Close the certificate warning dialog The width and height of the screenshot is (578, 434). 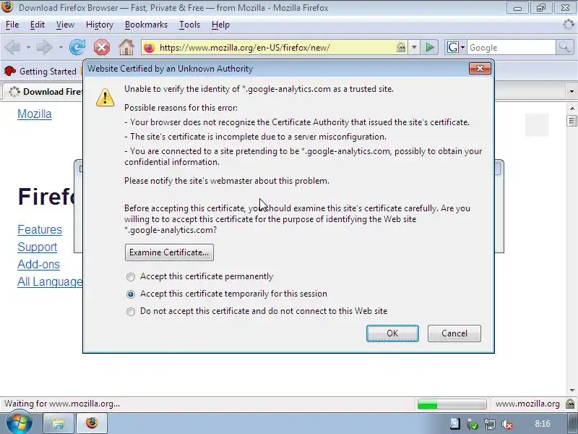[480, 68]
